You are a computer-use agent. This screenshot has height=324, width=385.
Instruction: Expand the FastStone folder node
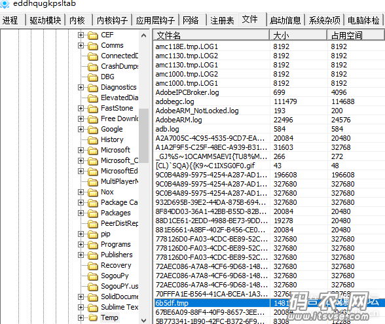81,108
